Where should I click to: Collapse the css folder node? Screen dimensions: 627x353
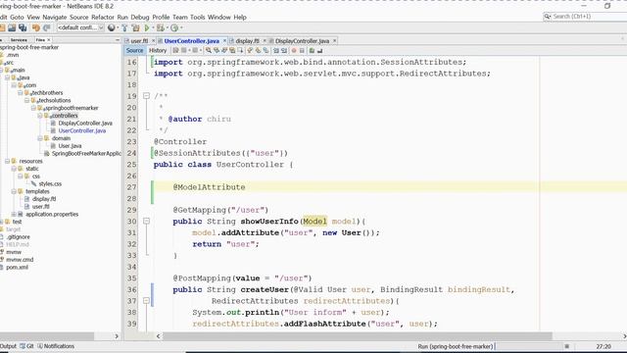(20, 176)
